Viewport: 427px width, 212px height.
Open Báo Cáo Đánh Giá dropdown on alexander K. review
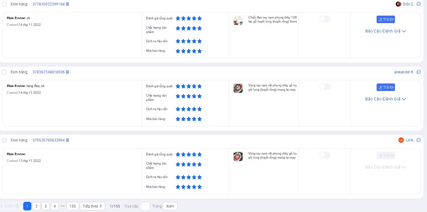pos(385,99)
